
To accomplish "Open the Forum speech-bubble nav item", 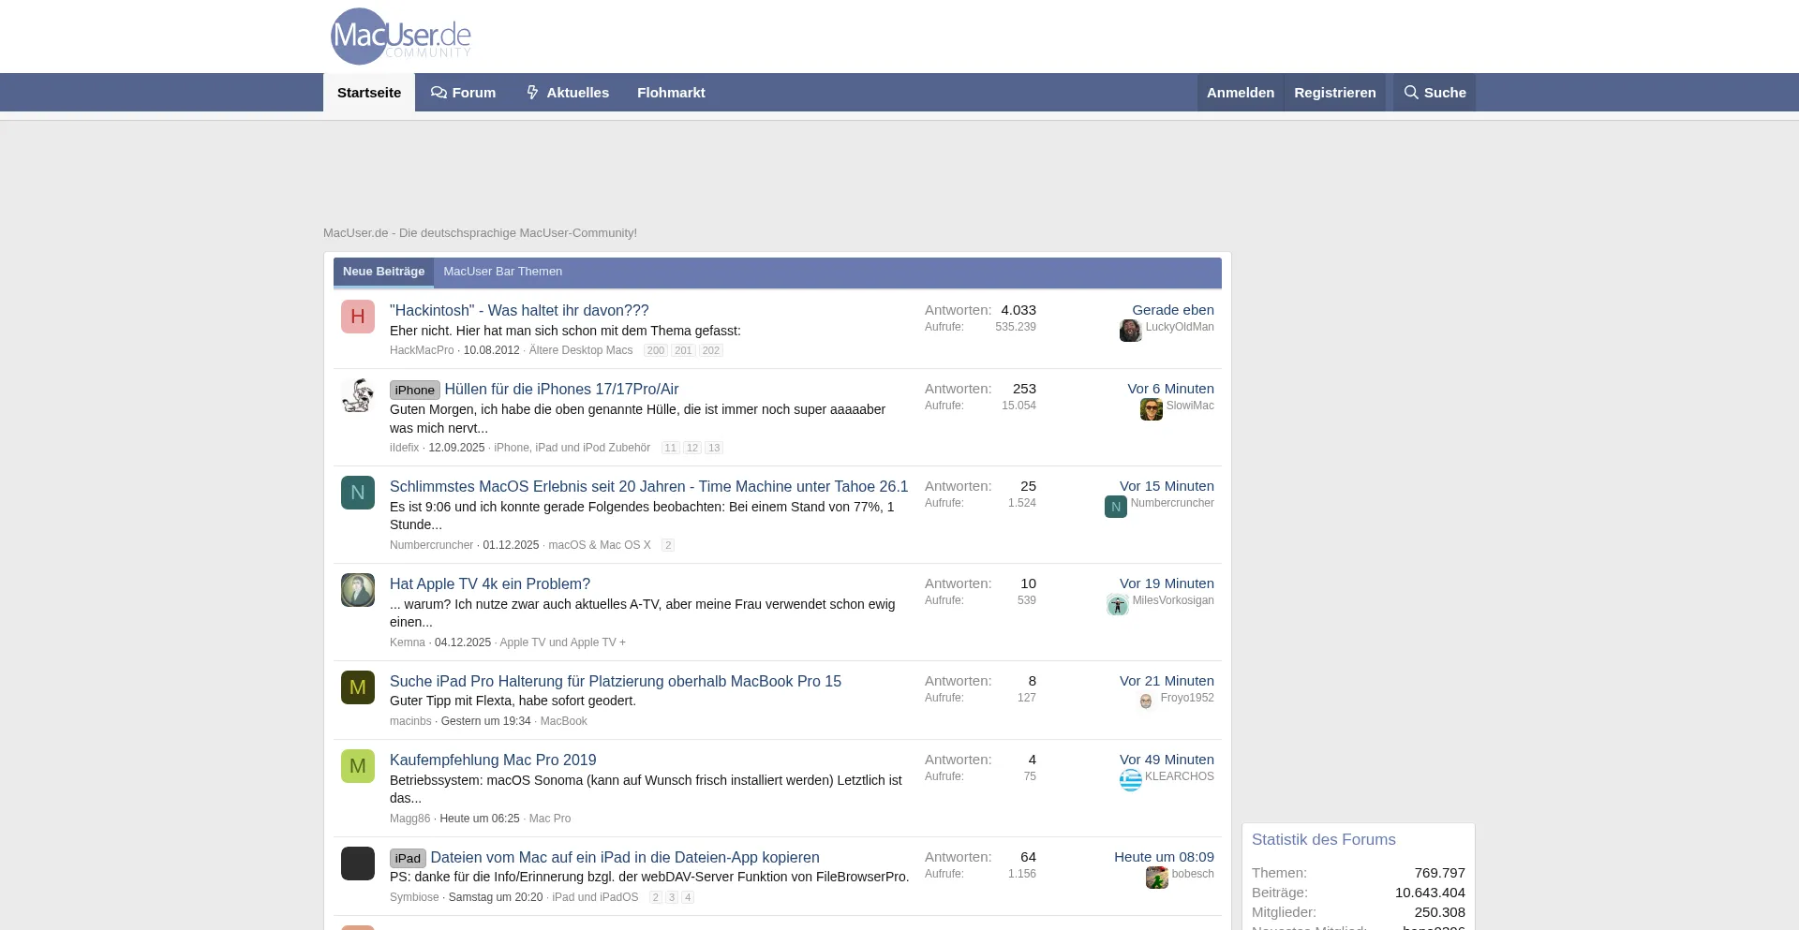I will click(x=463, y=93).
